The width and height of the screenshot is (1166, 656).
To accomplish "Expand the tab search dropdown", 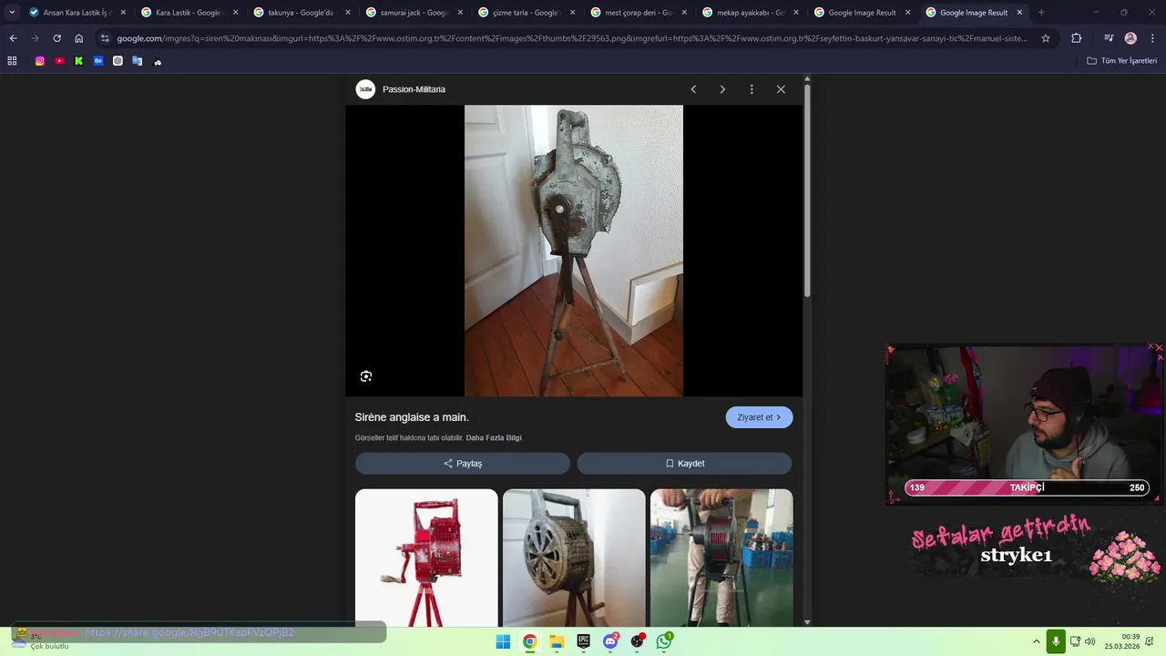I will [12, 13].
